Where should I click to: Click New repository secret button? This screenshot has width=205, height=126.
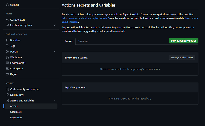pos(184,40)
